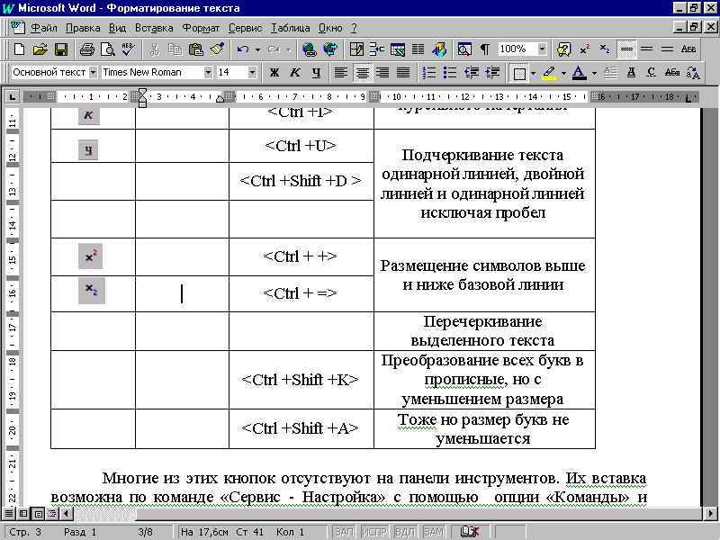Screen dimensions: 720x540
Task: Justify the text
Action: point(403,73)
